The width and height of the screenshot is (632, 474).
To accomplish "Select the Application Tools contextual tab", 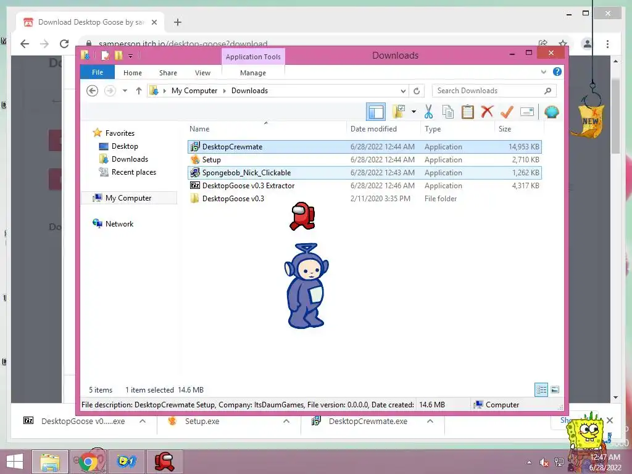I will click(x=253, y=57).
